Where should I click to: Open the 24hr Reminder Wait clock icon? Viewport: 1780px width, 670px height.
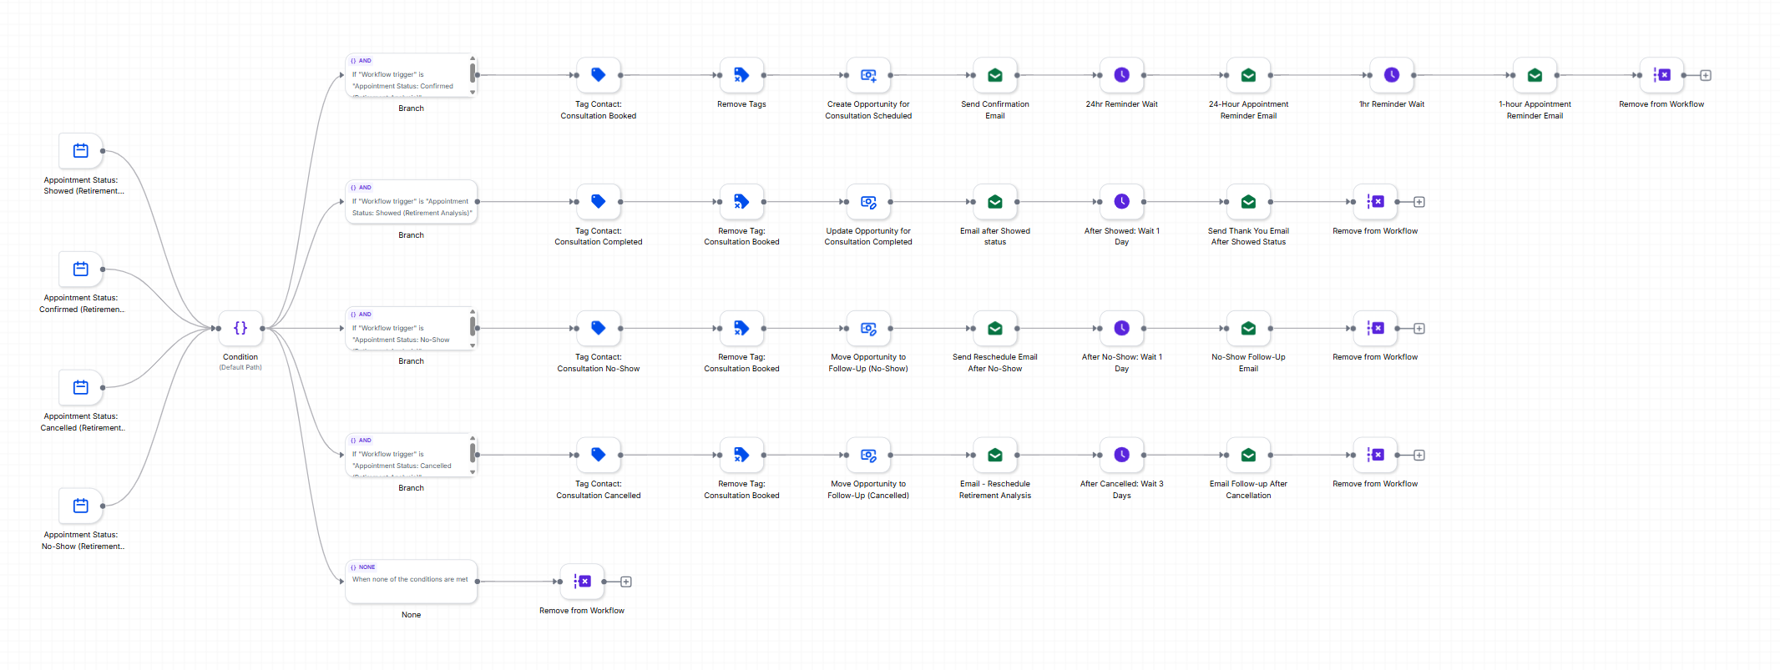point(1122,75)
